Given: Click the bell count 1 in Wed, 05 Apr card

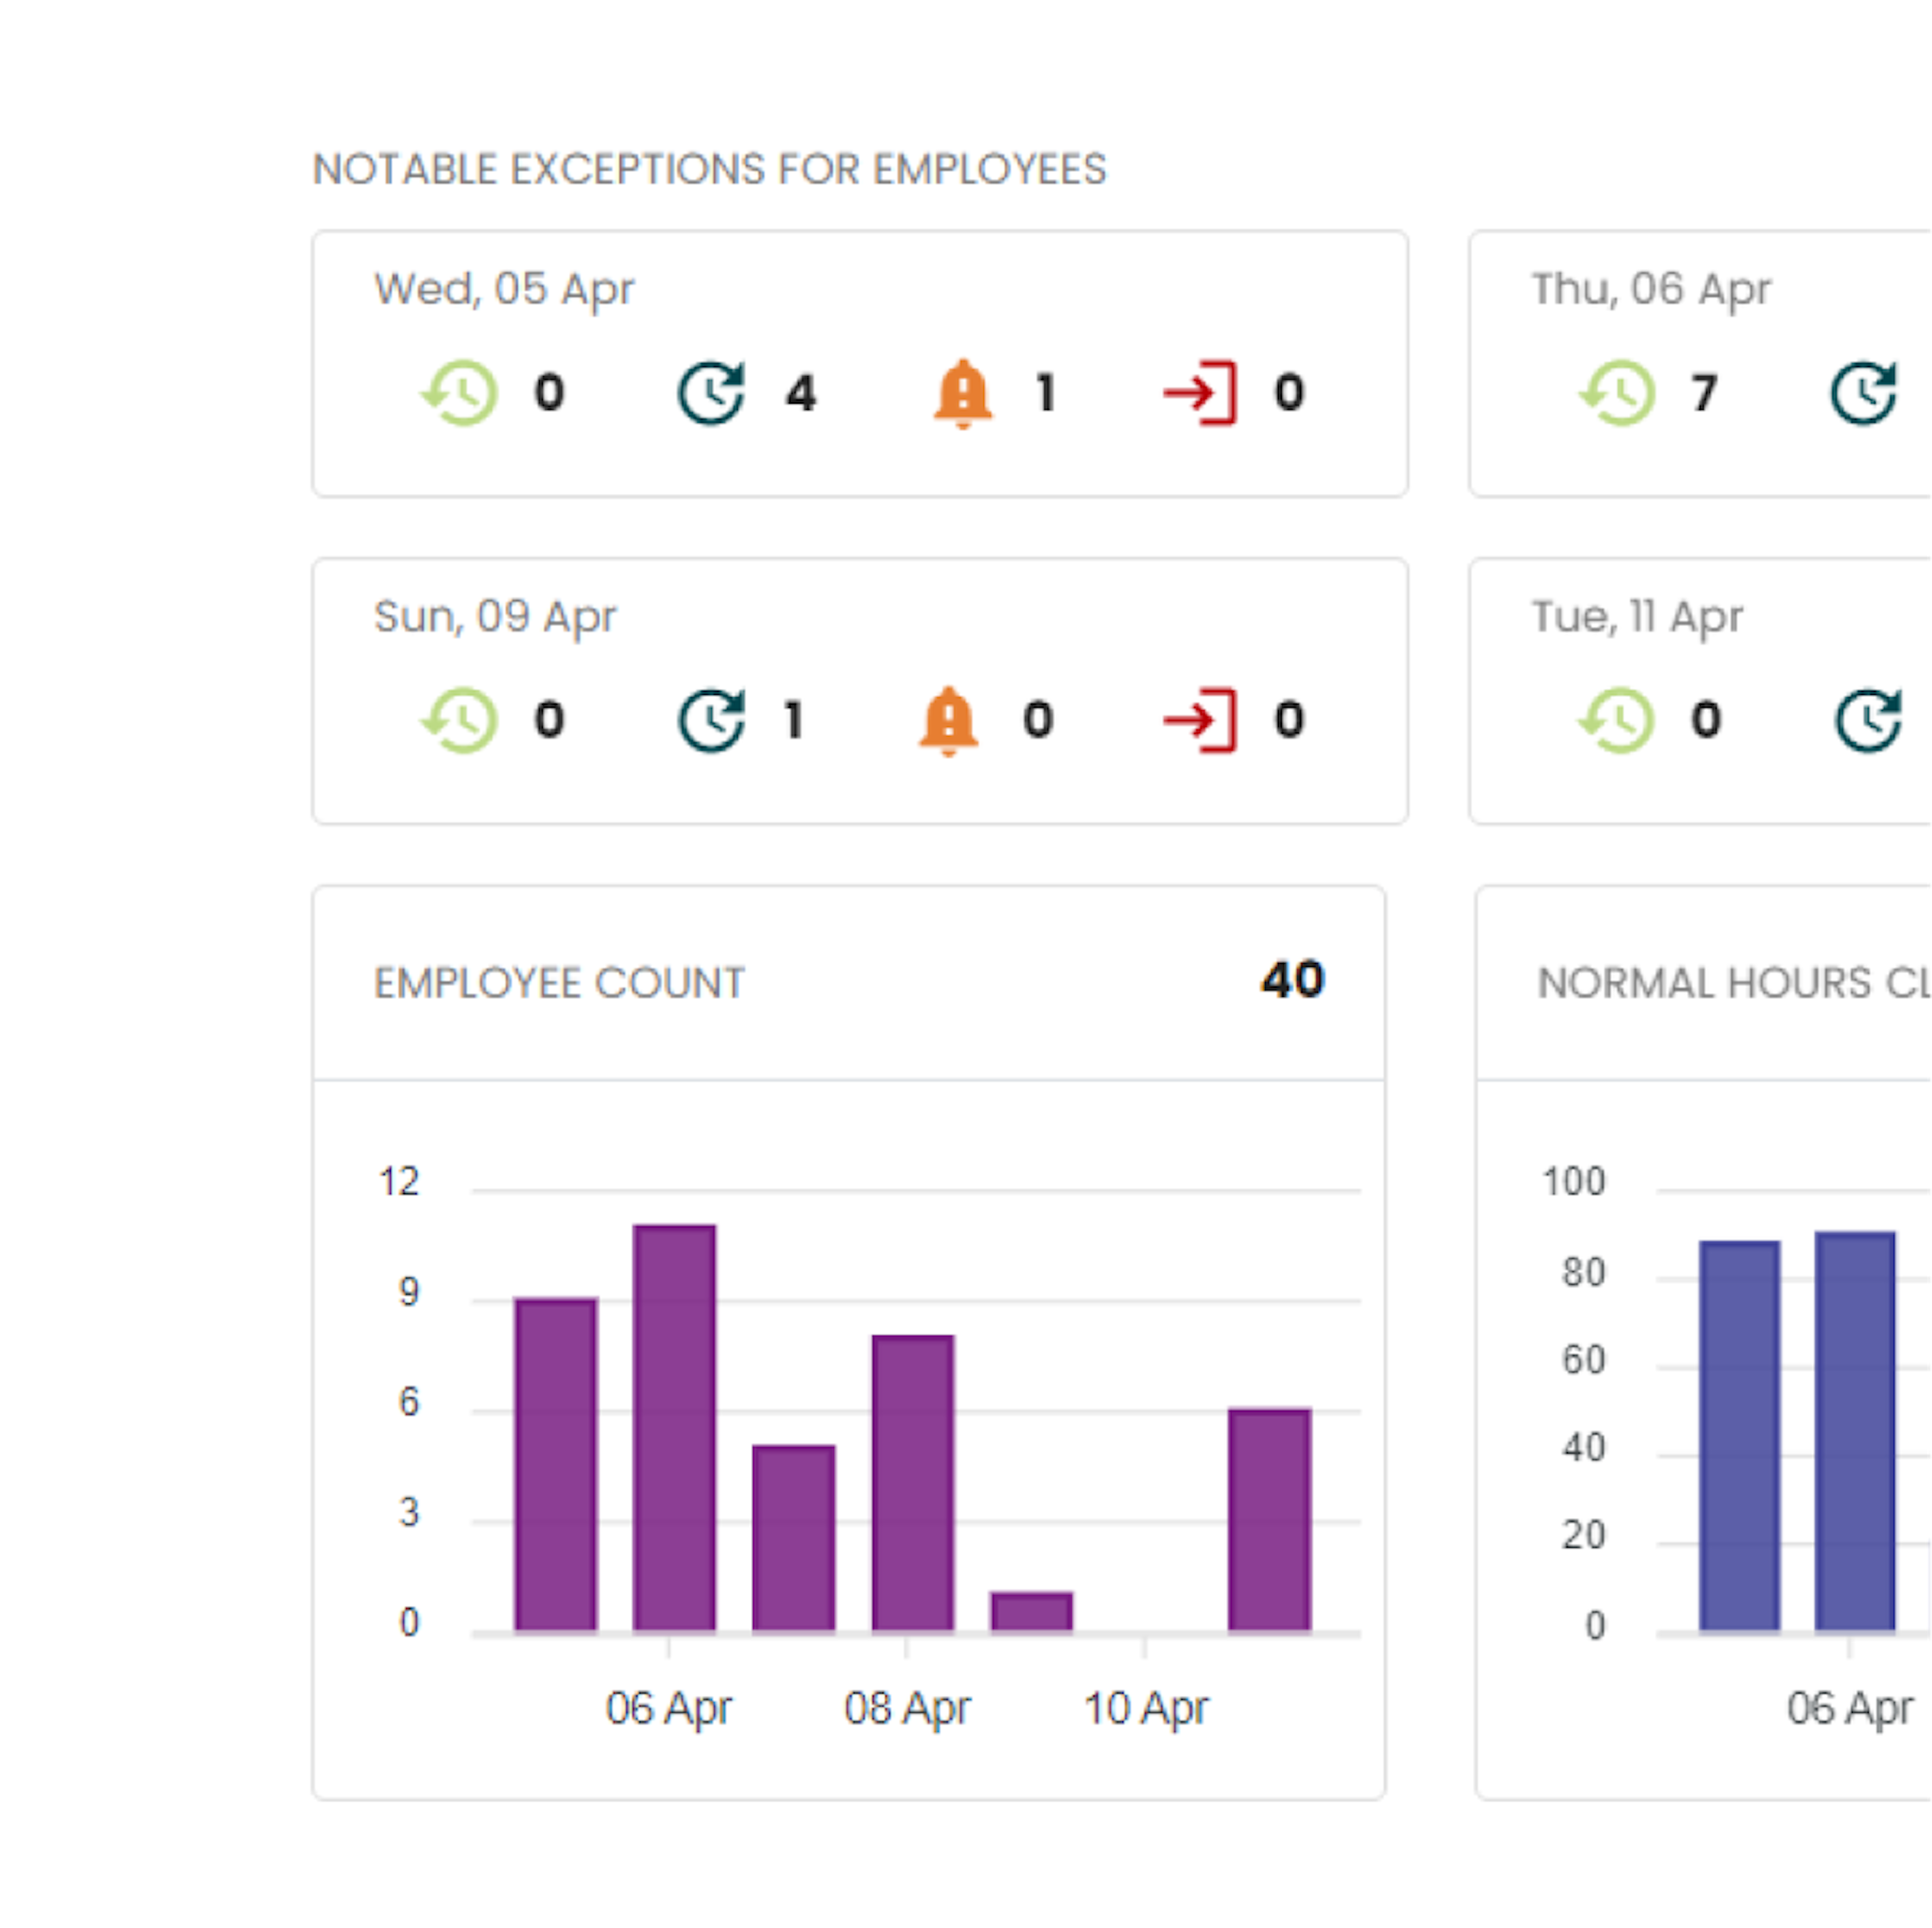Looking at the screenshot, I should click(1046, 392).
